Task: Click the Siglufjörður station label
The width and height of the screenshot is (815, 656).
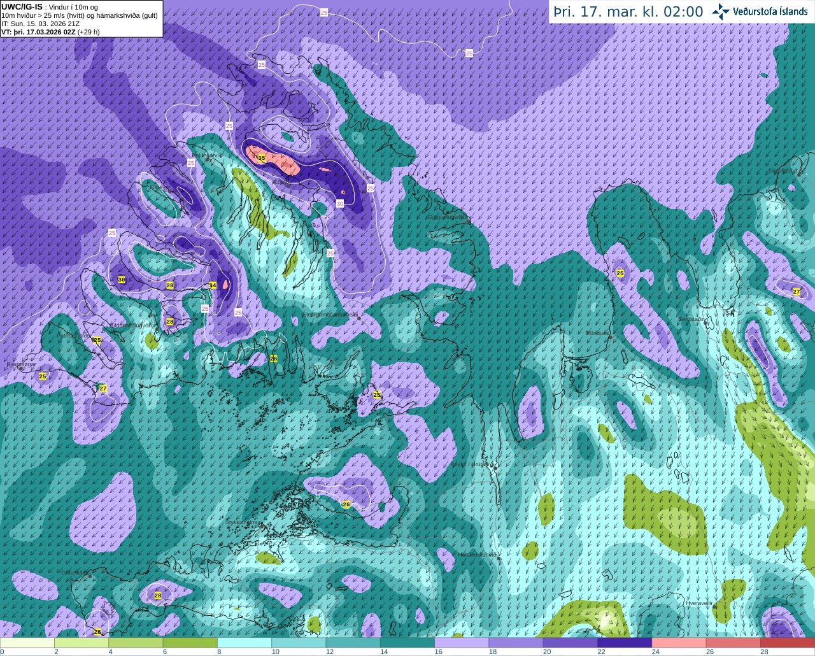Action: 783,171
